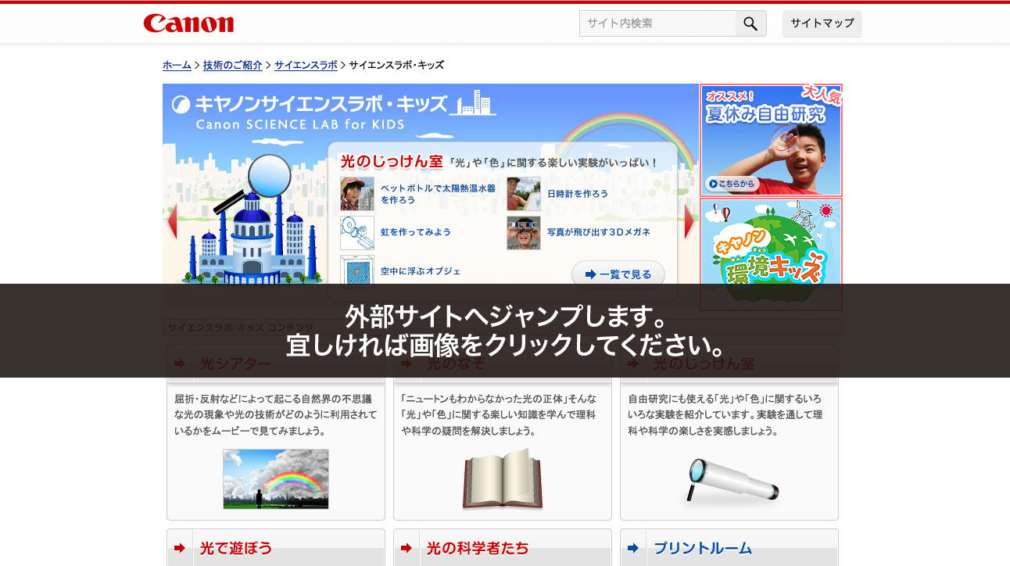
Task: Click the 一覧で見る button
Action: (618, 274)
